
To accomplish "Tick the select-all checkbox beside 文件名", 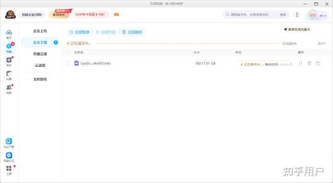I will coord(68,52).
